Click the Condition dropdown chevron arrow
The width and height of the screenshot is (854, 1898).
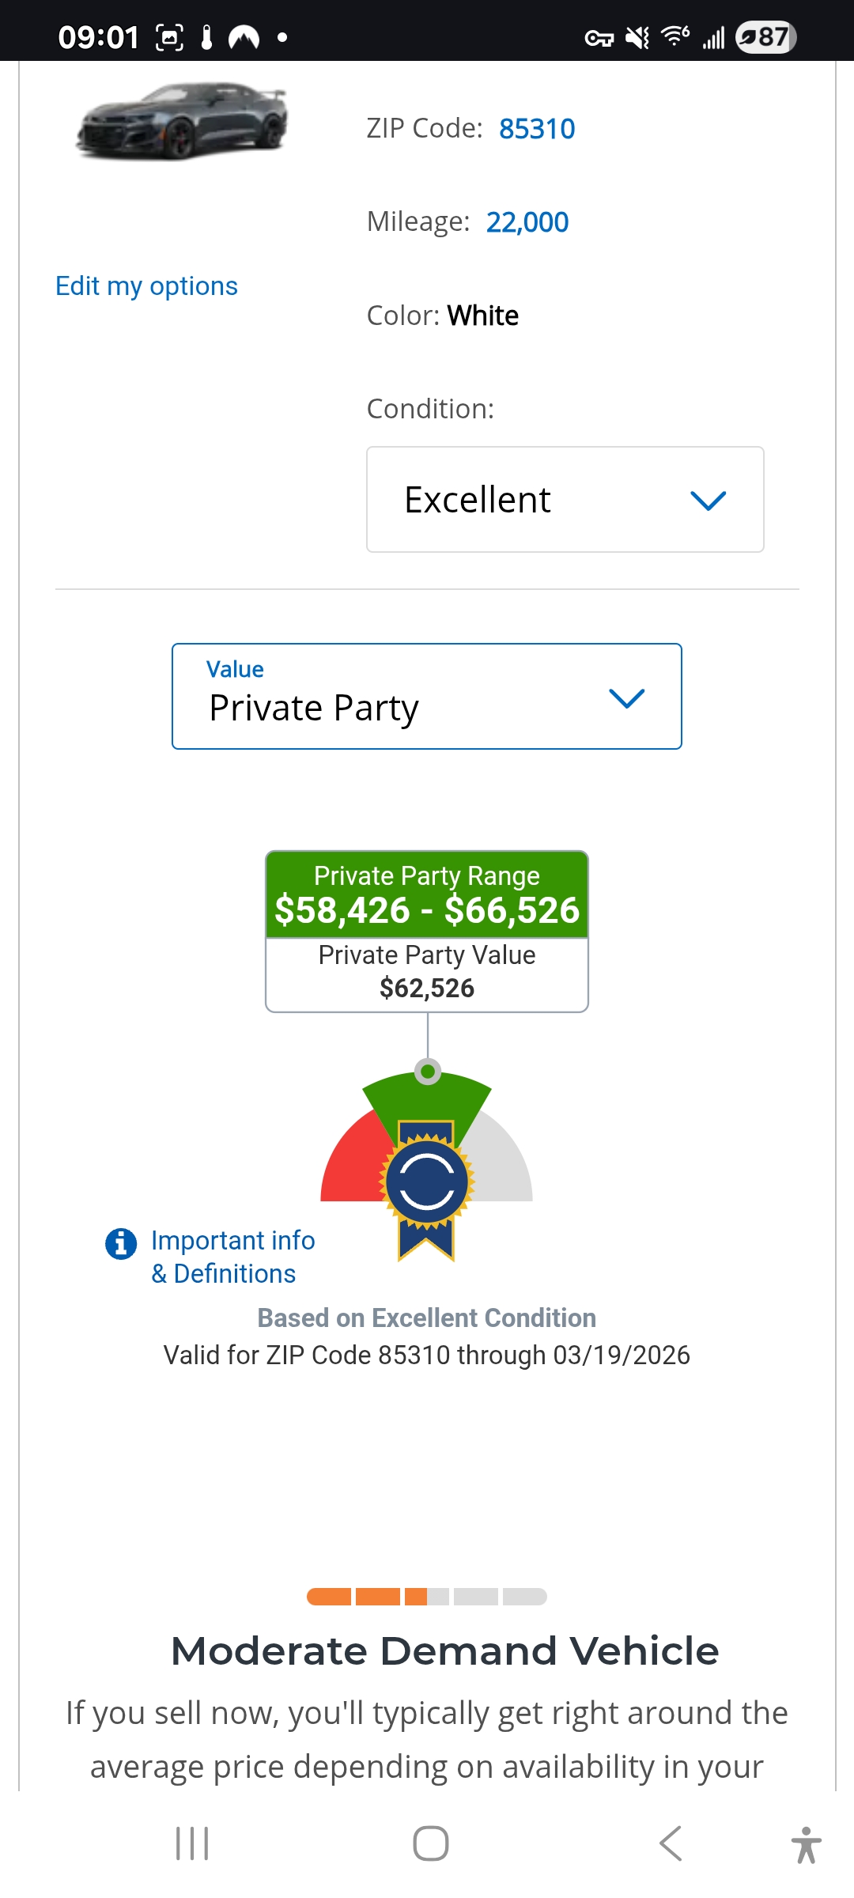(708, 501)
